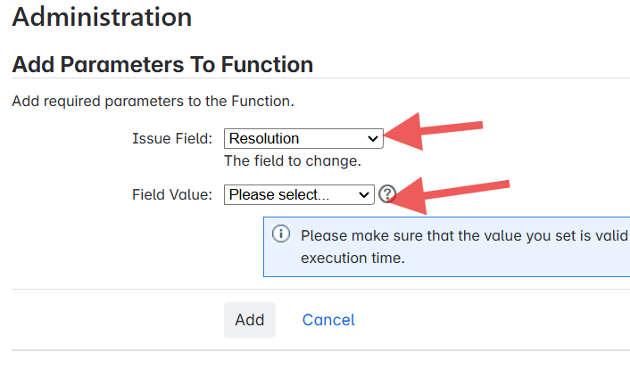The image size is (630, 377).
Task: Click the Administration heading
Action: click(102, 16)
